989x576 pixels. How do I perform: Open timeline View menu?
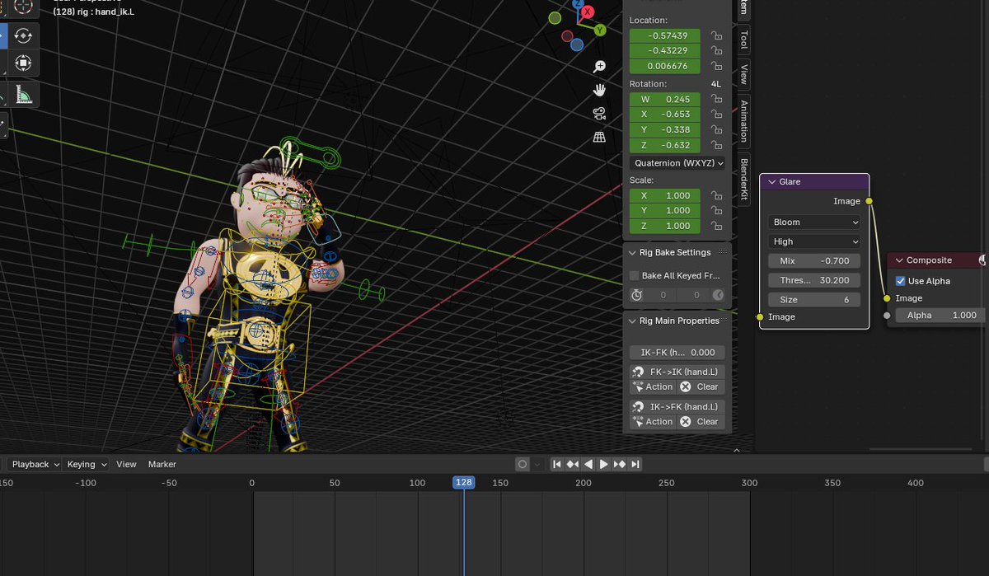click(126, 464)
